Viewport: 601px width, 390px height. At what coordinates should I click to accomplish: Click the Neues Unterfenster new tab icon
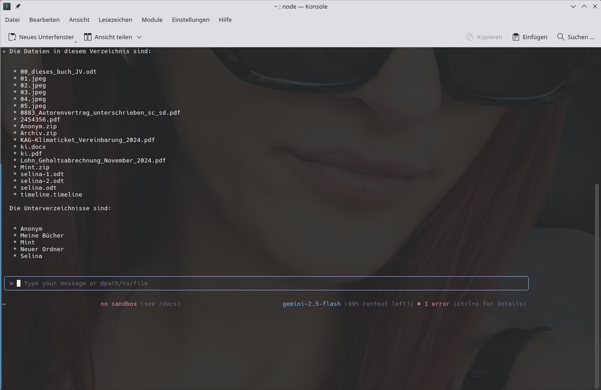pyautogui.click(x=12, y=37)
